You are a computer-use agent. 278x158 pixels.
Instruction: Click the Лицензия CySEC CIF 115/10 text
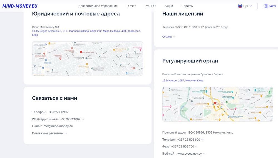pyautogui.click(x=195, y=27)
